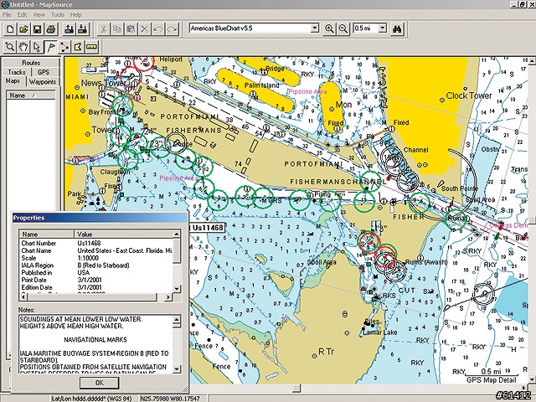The width and height of the screenshot is (536, 402).
Task: Click OK in Properties dialog
Action: pyautogui.click(x=100, y=383)
